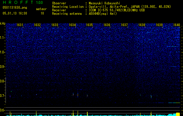The height and width of the screenshot is (116, 183).
Task: Click the HROFFT 1.0.0 title text
Action: [23, 2]
